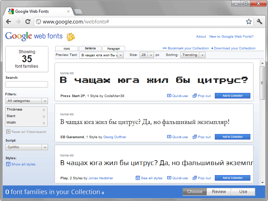The image size is (268, 201).
Task: Click See all styles for Play font
Action: coord(149,178)
